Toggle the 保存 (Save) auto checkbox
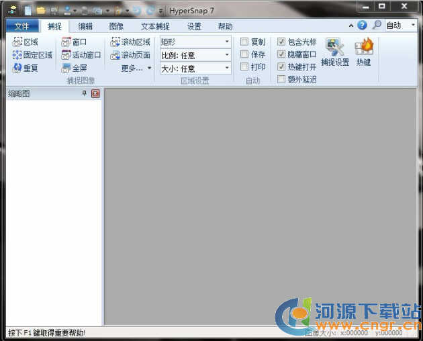 244,54
